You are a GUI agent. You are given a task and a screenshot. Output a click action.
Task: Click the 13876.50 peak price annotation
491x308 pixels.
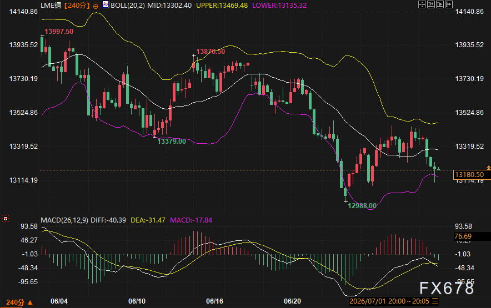coord(211,51)
